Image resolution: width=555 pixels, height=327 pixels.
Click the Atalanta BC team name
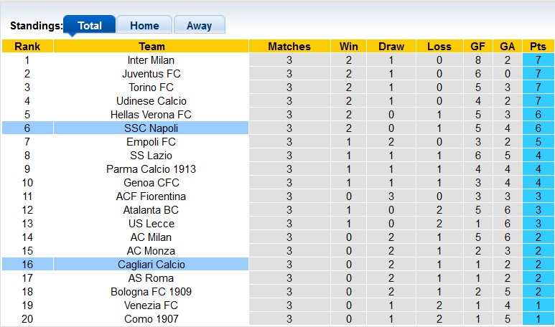click(x=151, y=210)
